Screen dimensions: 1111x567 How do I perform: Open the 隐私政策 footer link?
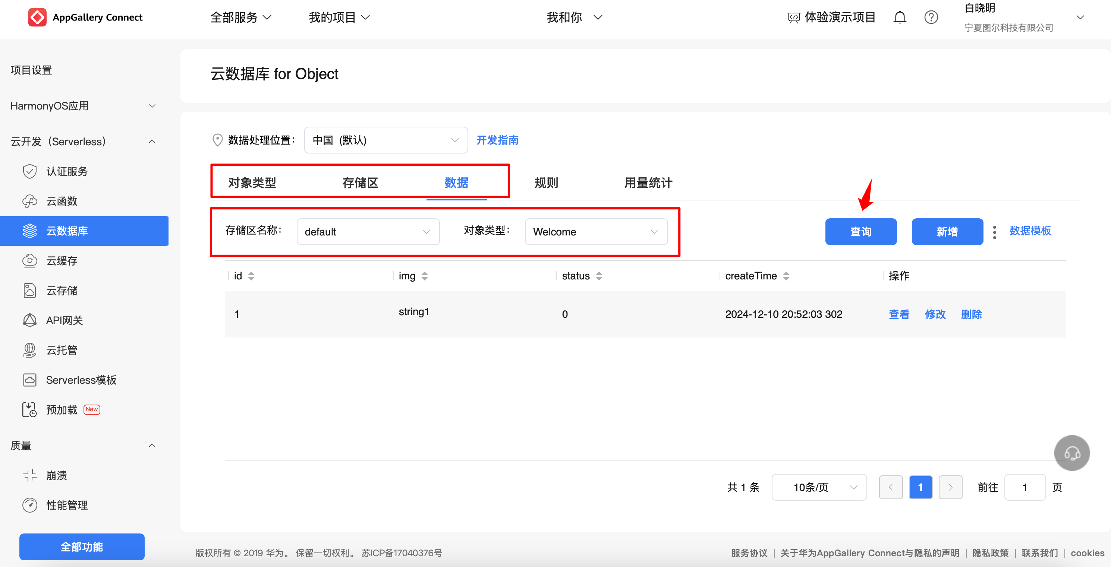pyautogui.click(x=990, y=553)
